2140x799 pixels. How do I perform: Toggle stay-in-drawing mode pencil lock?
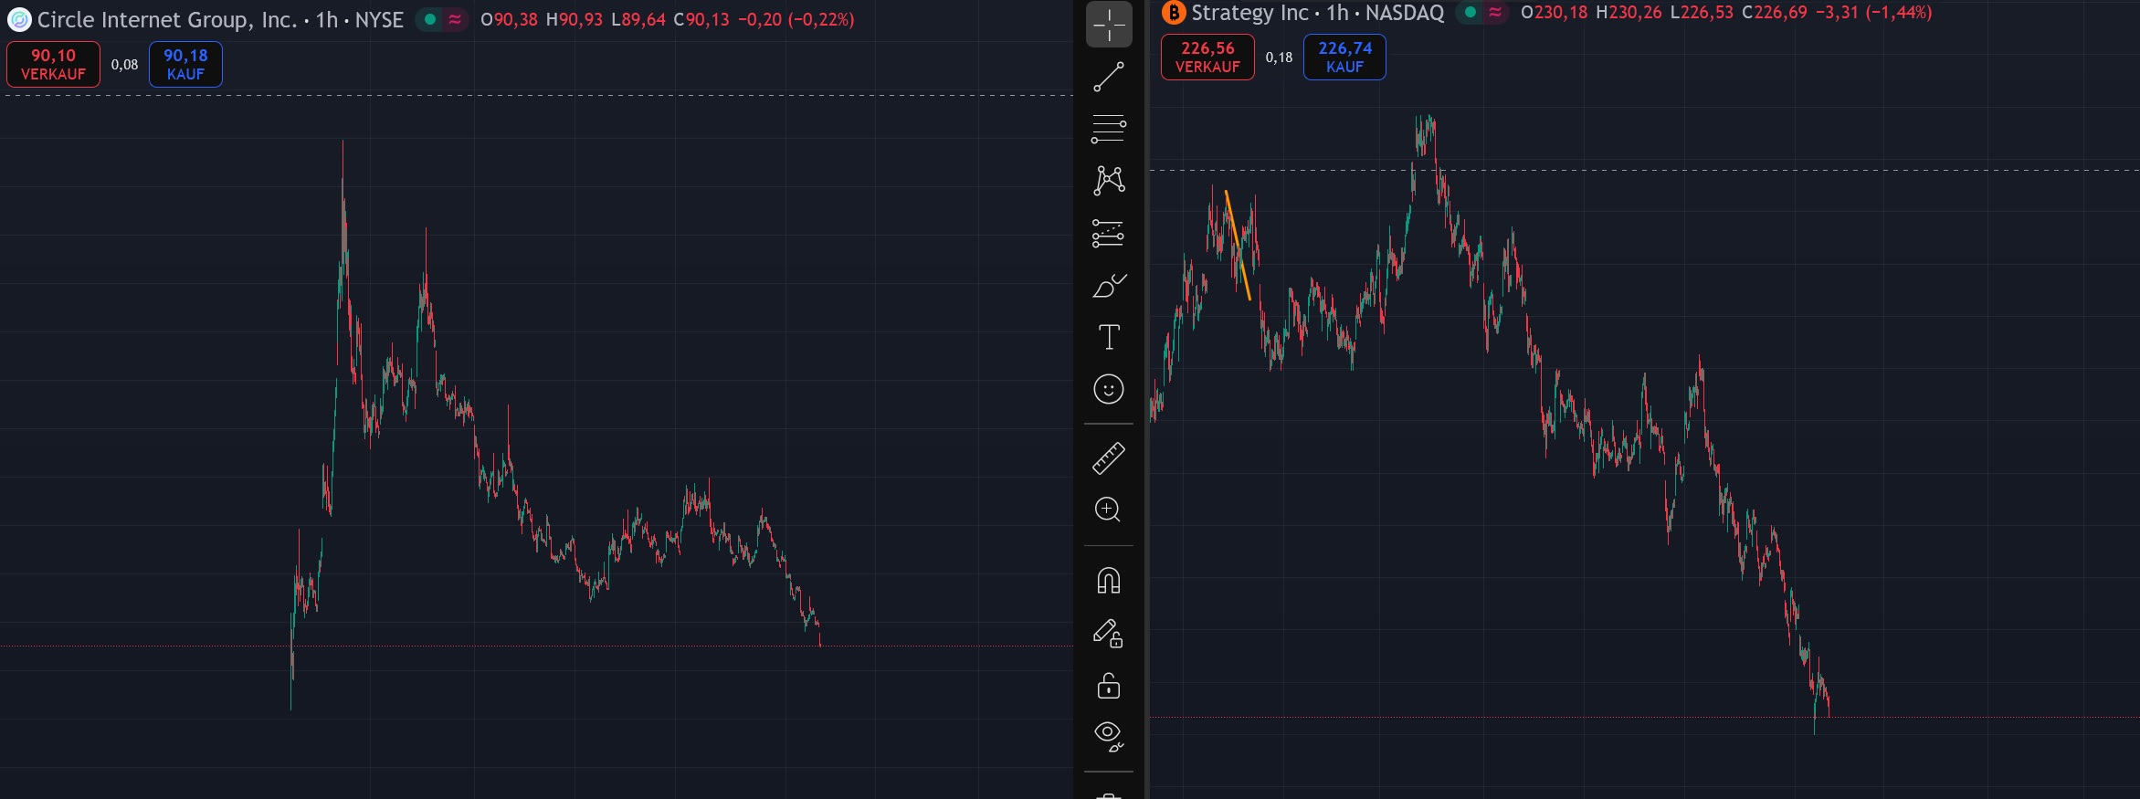[x=1109, y=633]
